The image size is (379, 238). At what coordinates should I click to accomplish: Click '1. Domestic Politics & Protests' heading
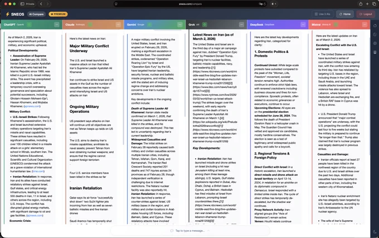[271, 53]
